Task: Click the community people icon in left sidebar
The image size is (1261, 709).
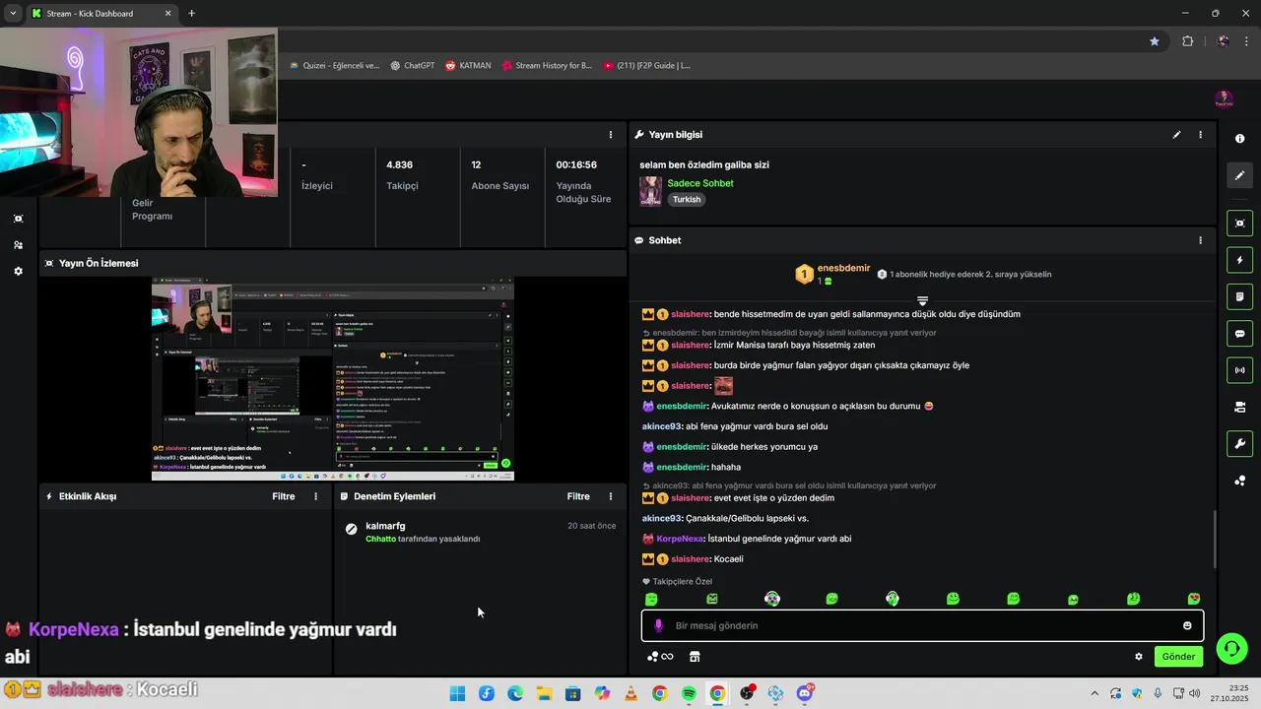Action: [18, 245]
